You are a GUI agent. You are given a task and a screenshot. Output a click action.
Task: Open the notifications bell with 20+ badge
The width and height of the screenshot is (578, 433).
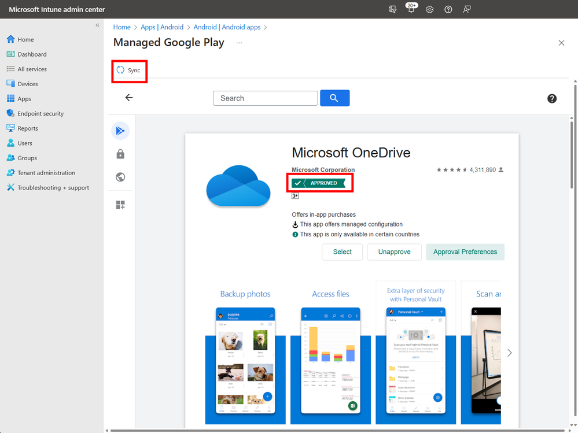coord(411,9)
